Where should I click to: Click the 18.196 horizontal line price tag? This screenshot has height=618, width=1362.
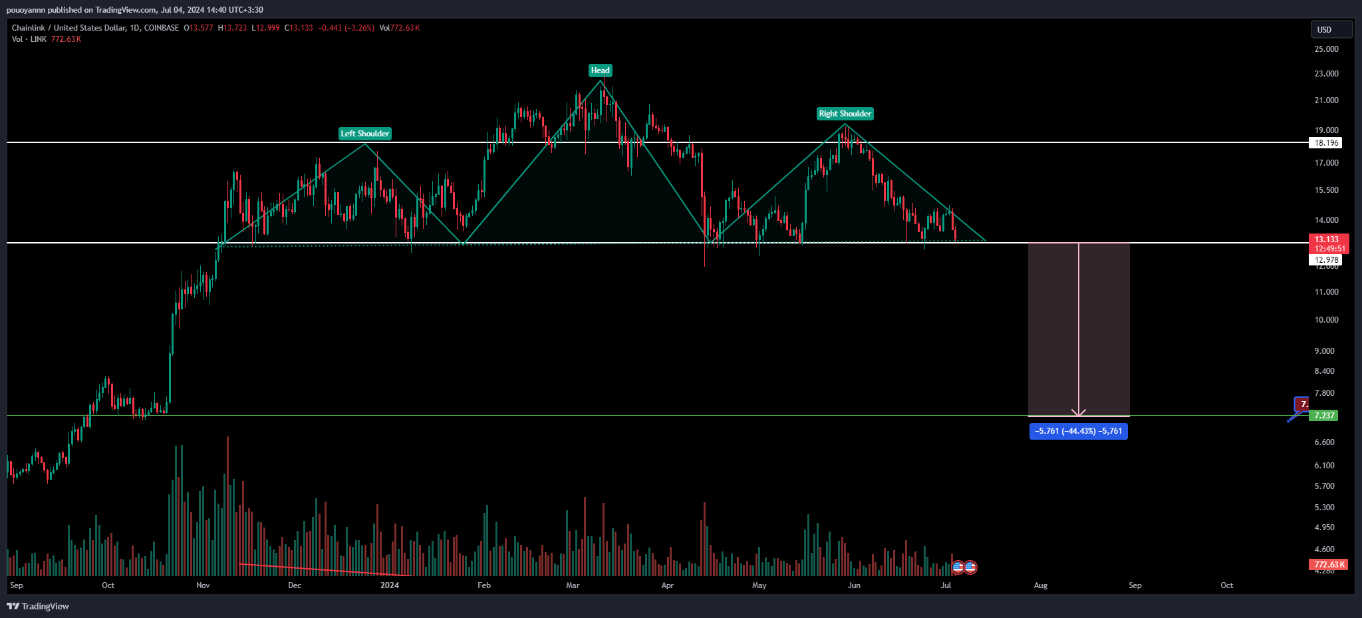(1325, 143)
